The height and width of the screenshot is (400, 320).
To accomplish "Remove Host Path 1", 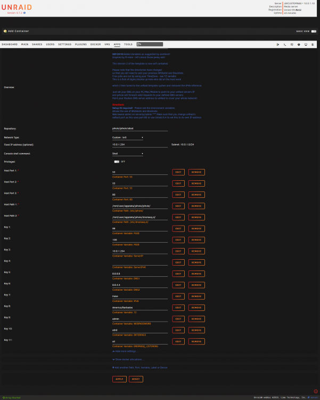I will tap(196, 206).
